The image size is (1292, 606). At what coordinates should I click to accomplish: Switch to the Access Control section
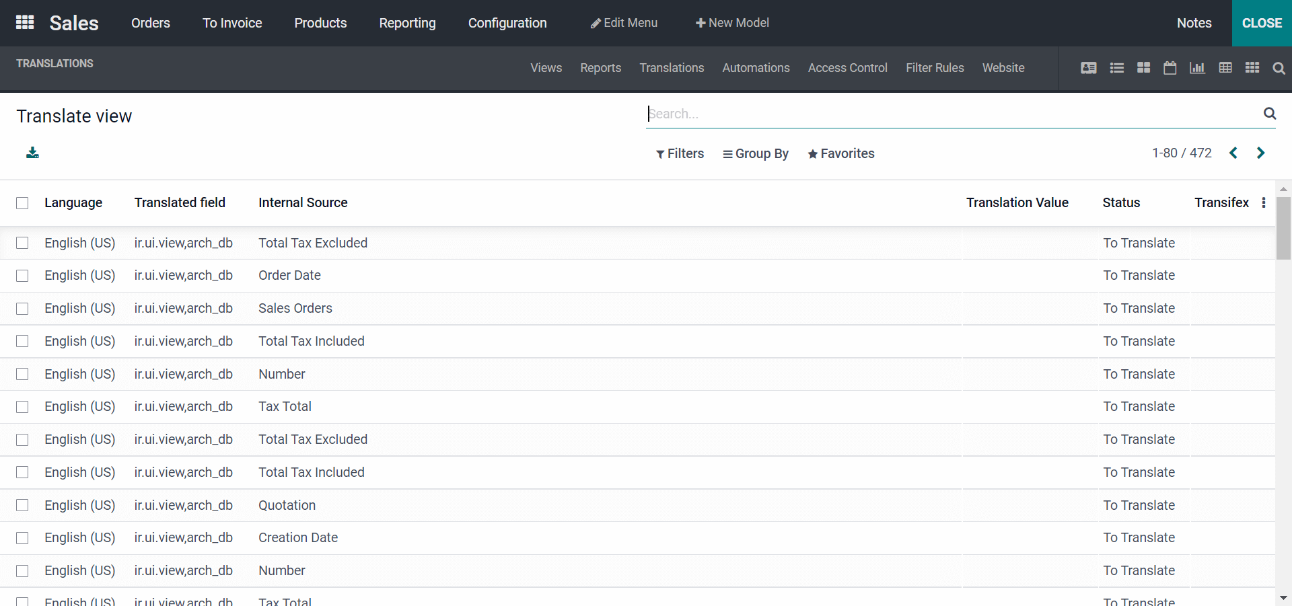click(x=847, y=68)
